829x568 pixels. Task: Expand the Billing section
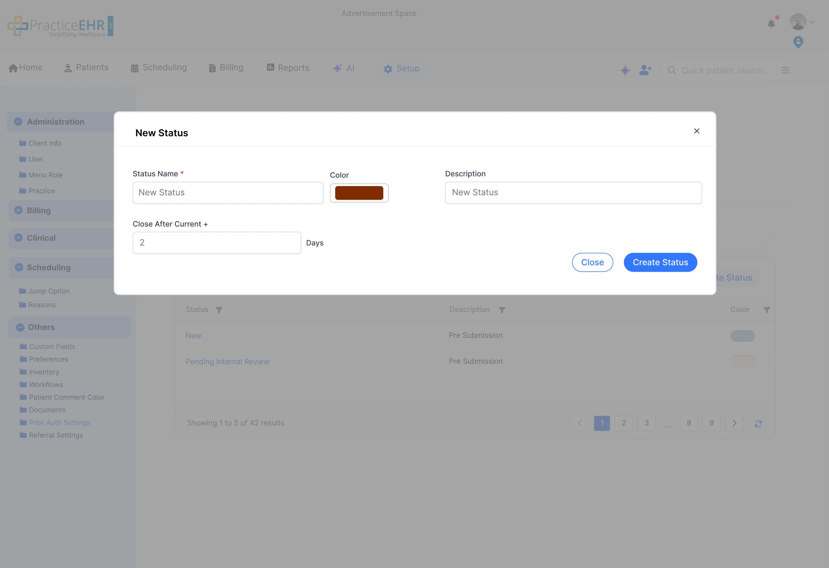pyautogui.click(x=18, y=210)
